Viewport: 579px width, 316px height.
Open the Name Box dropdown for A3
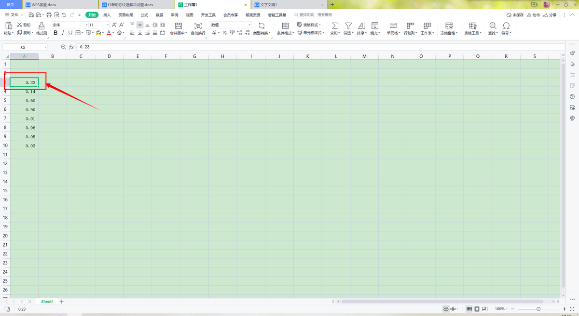click(x=45, y=47)
